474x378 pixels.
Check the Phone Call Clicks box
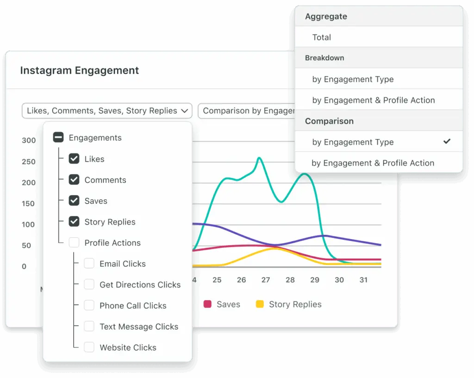[x=89, y=305]
